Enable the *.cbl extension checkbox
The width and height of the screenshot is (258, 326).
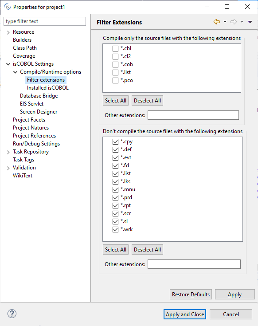(115, 48)
